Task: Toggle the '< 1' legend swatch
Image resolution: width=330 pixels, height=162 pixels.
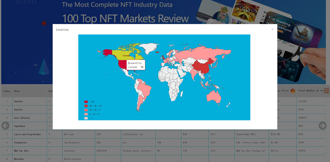Action: [86, 118]
